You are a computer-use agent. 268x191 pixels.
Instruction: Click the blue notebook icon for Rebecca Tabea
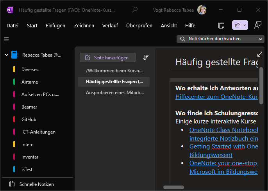(x=15, y=55)
